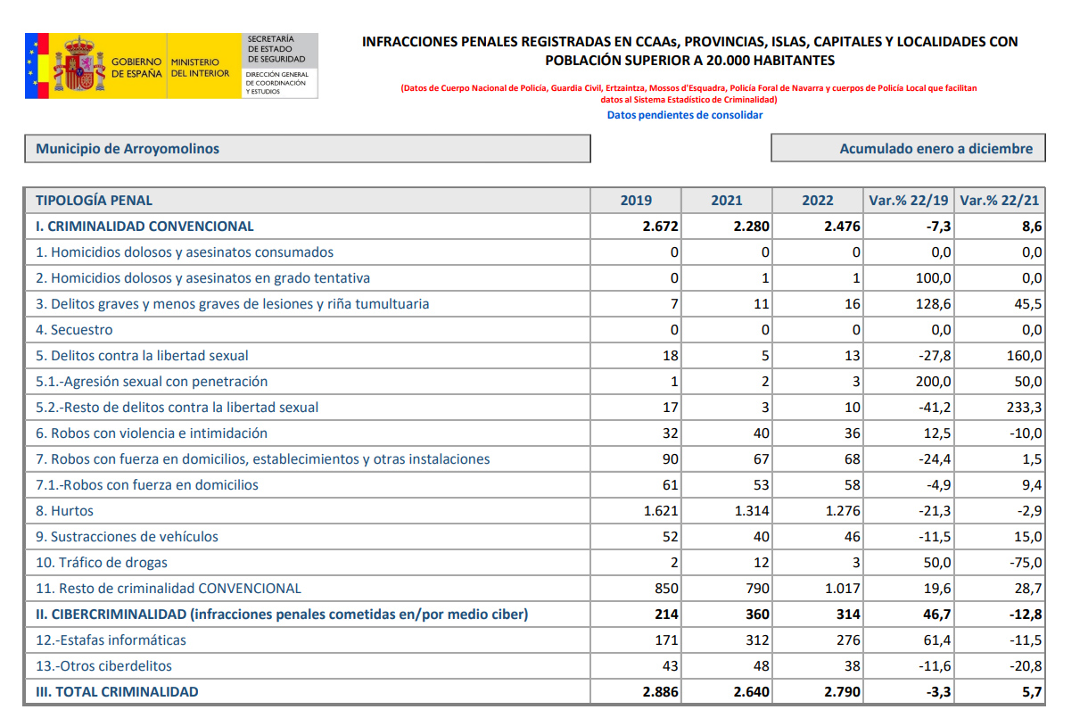The image size is (1088, 726).
Task: Click the European Union flag emblem
Action: [35, 65]
